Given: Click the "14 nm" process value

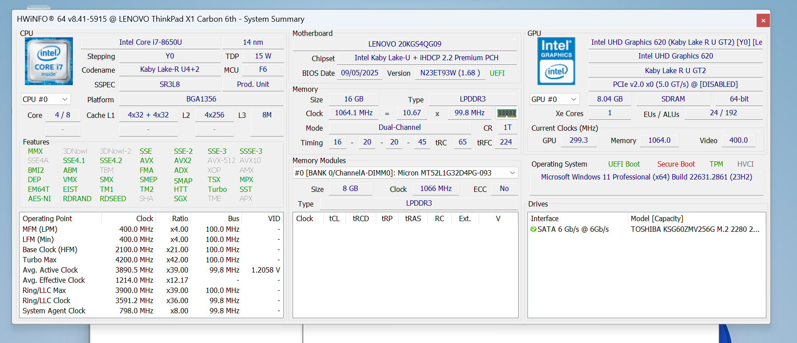Looking at the screenshot, I should tap(253, 42).
